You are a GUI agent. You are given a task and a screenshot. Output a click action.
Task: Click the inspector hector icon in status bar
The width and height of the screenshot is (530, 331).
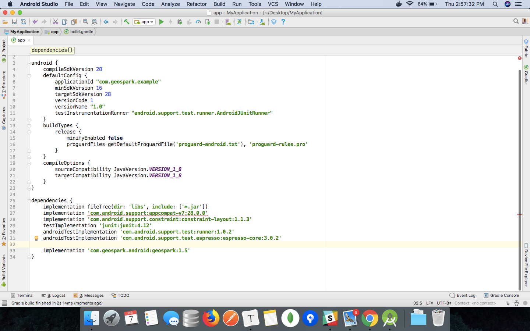[x=516, y=303]
